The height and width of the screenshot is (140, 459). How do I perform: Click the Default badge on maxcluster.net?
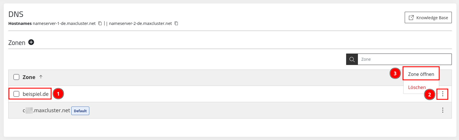[x=80, y=111]
